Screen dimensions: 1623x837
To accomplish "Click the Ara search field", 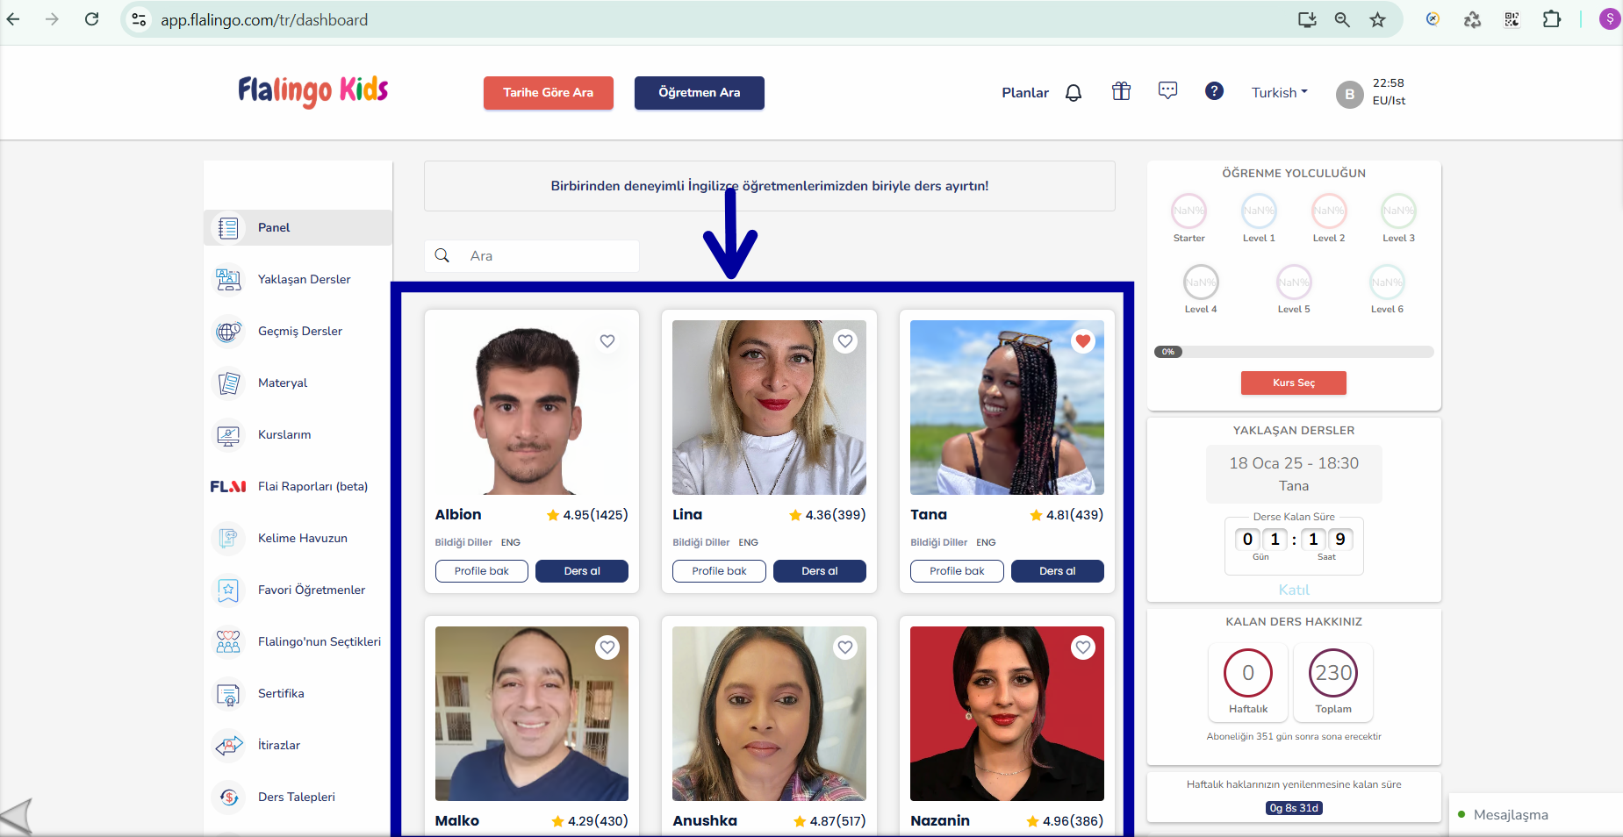I will (532, 255).
